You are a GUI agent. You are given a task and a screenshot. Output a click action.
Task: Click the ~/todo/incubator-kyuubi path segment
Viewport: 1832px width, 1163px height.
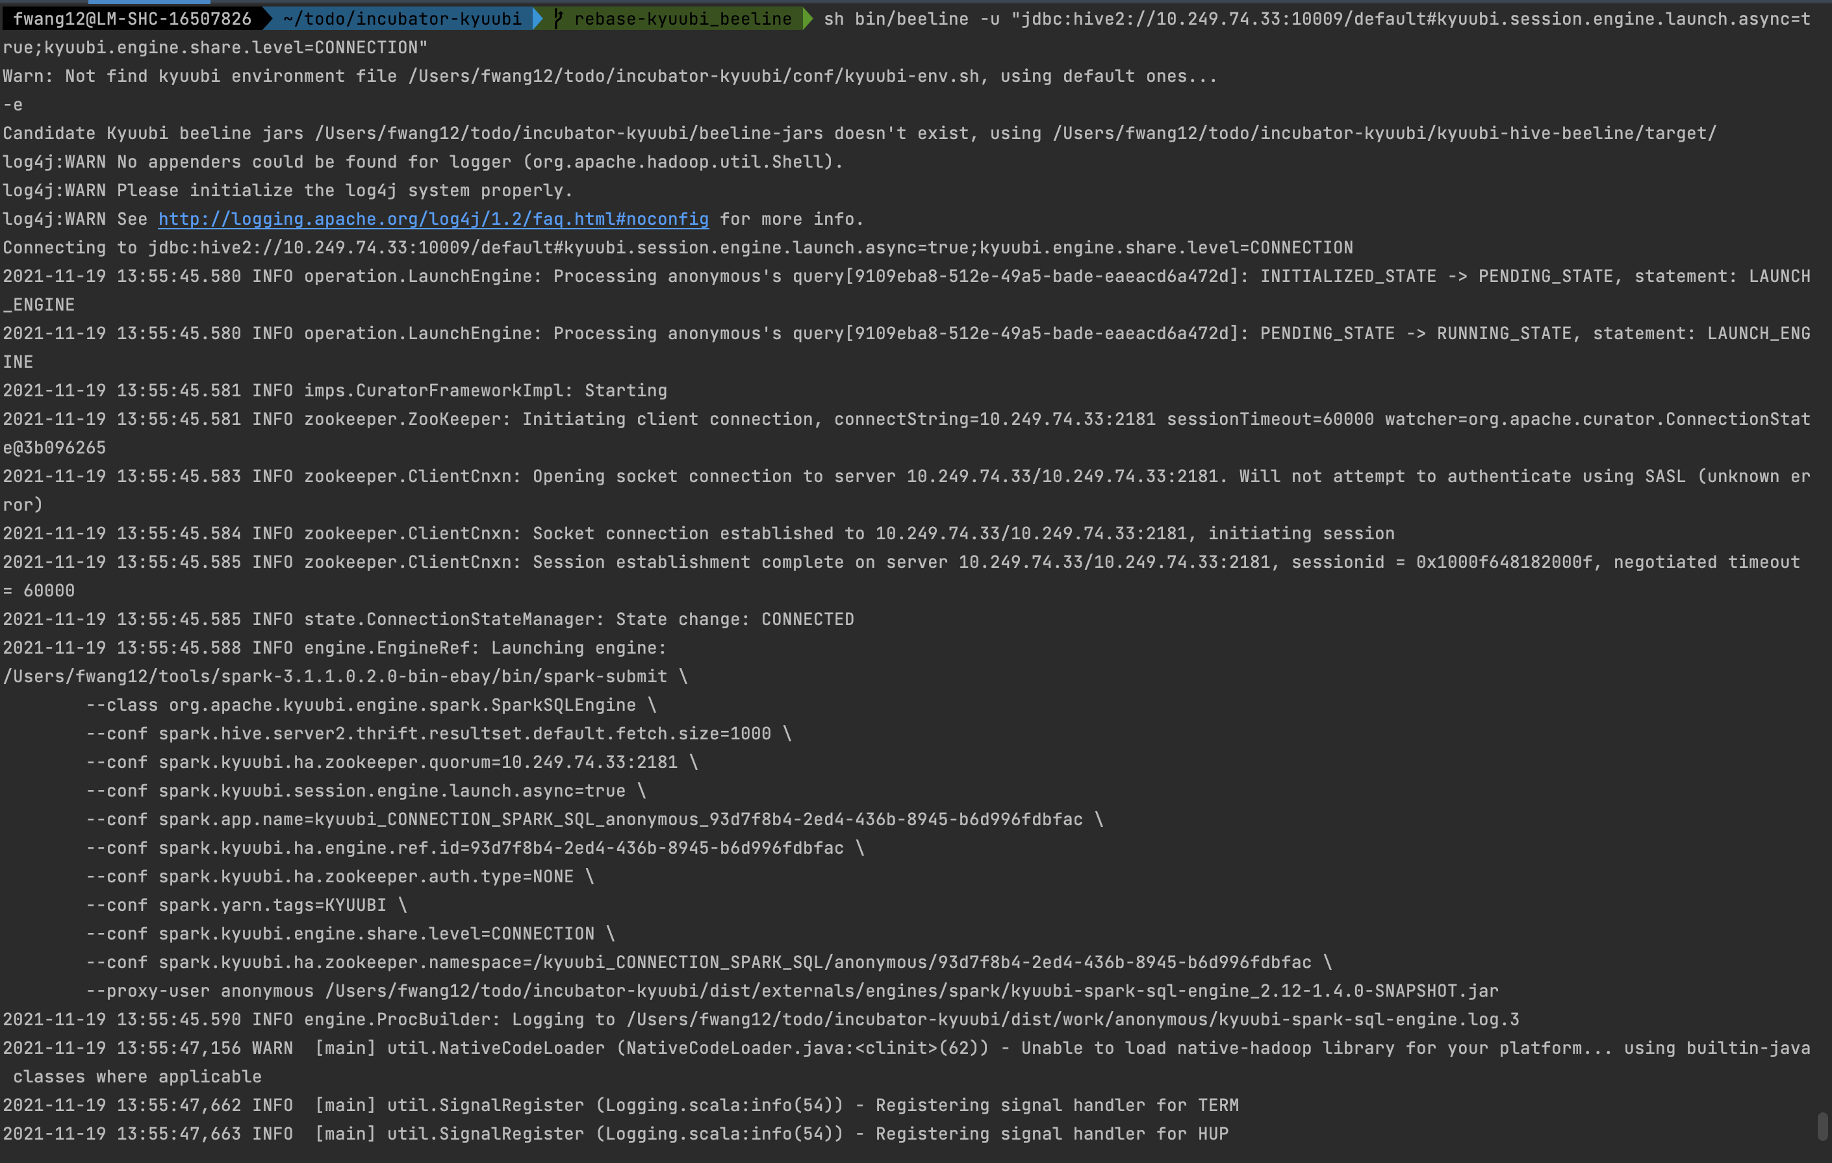401,19
